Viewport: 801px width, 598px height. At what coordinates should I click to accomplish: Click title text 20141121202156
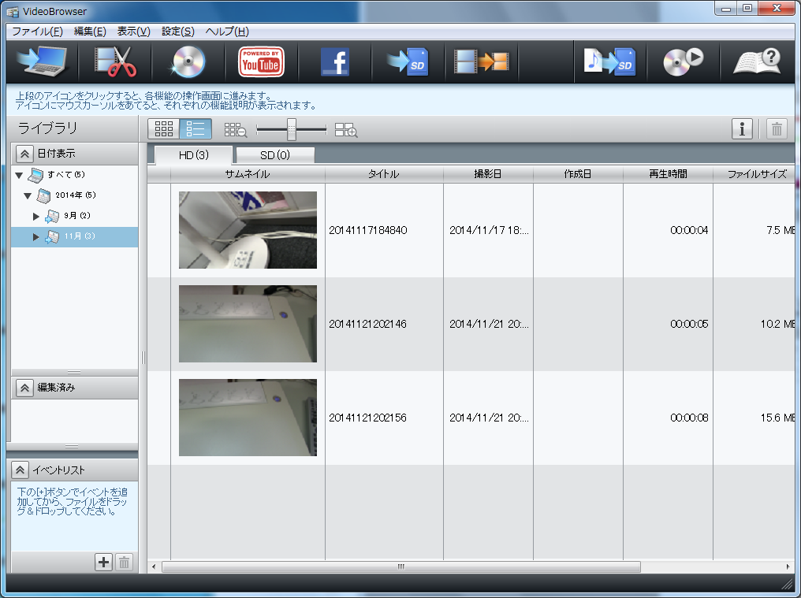368,418
